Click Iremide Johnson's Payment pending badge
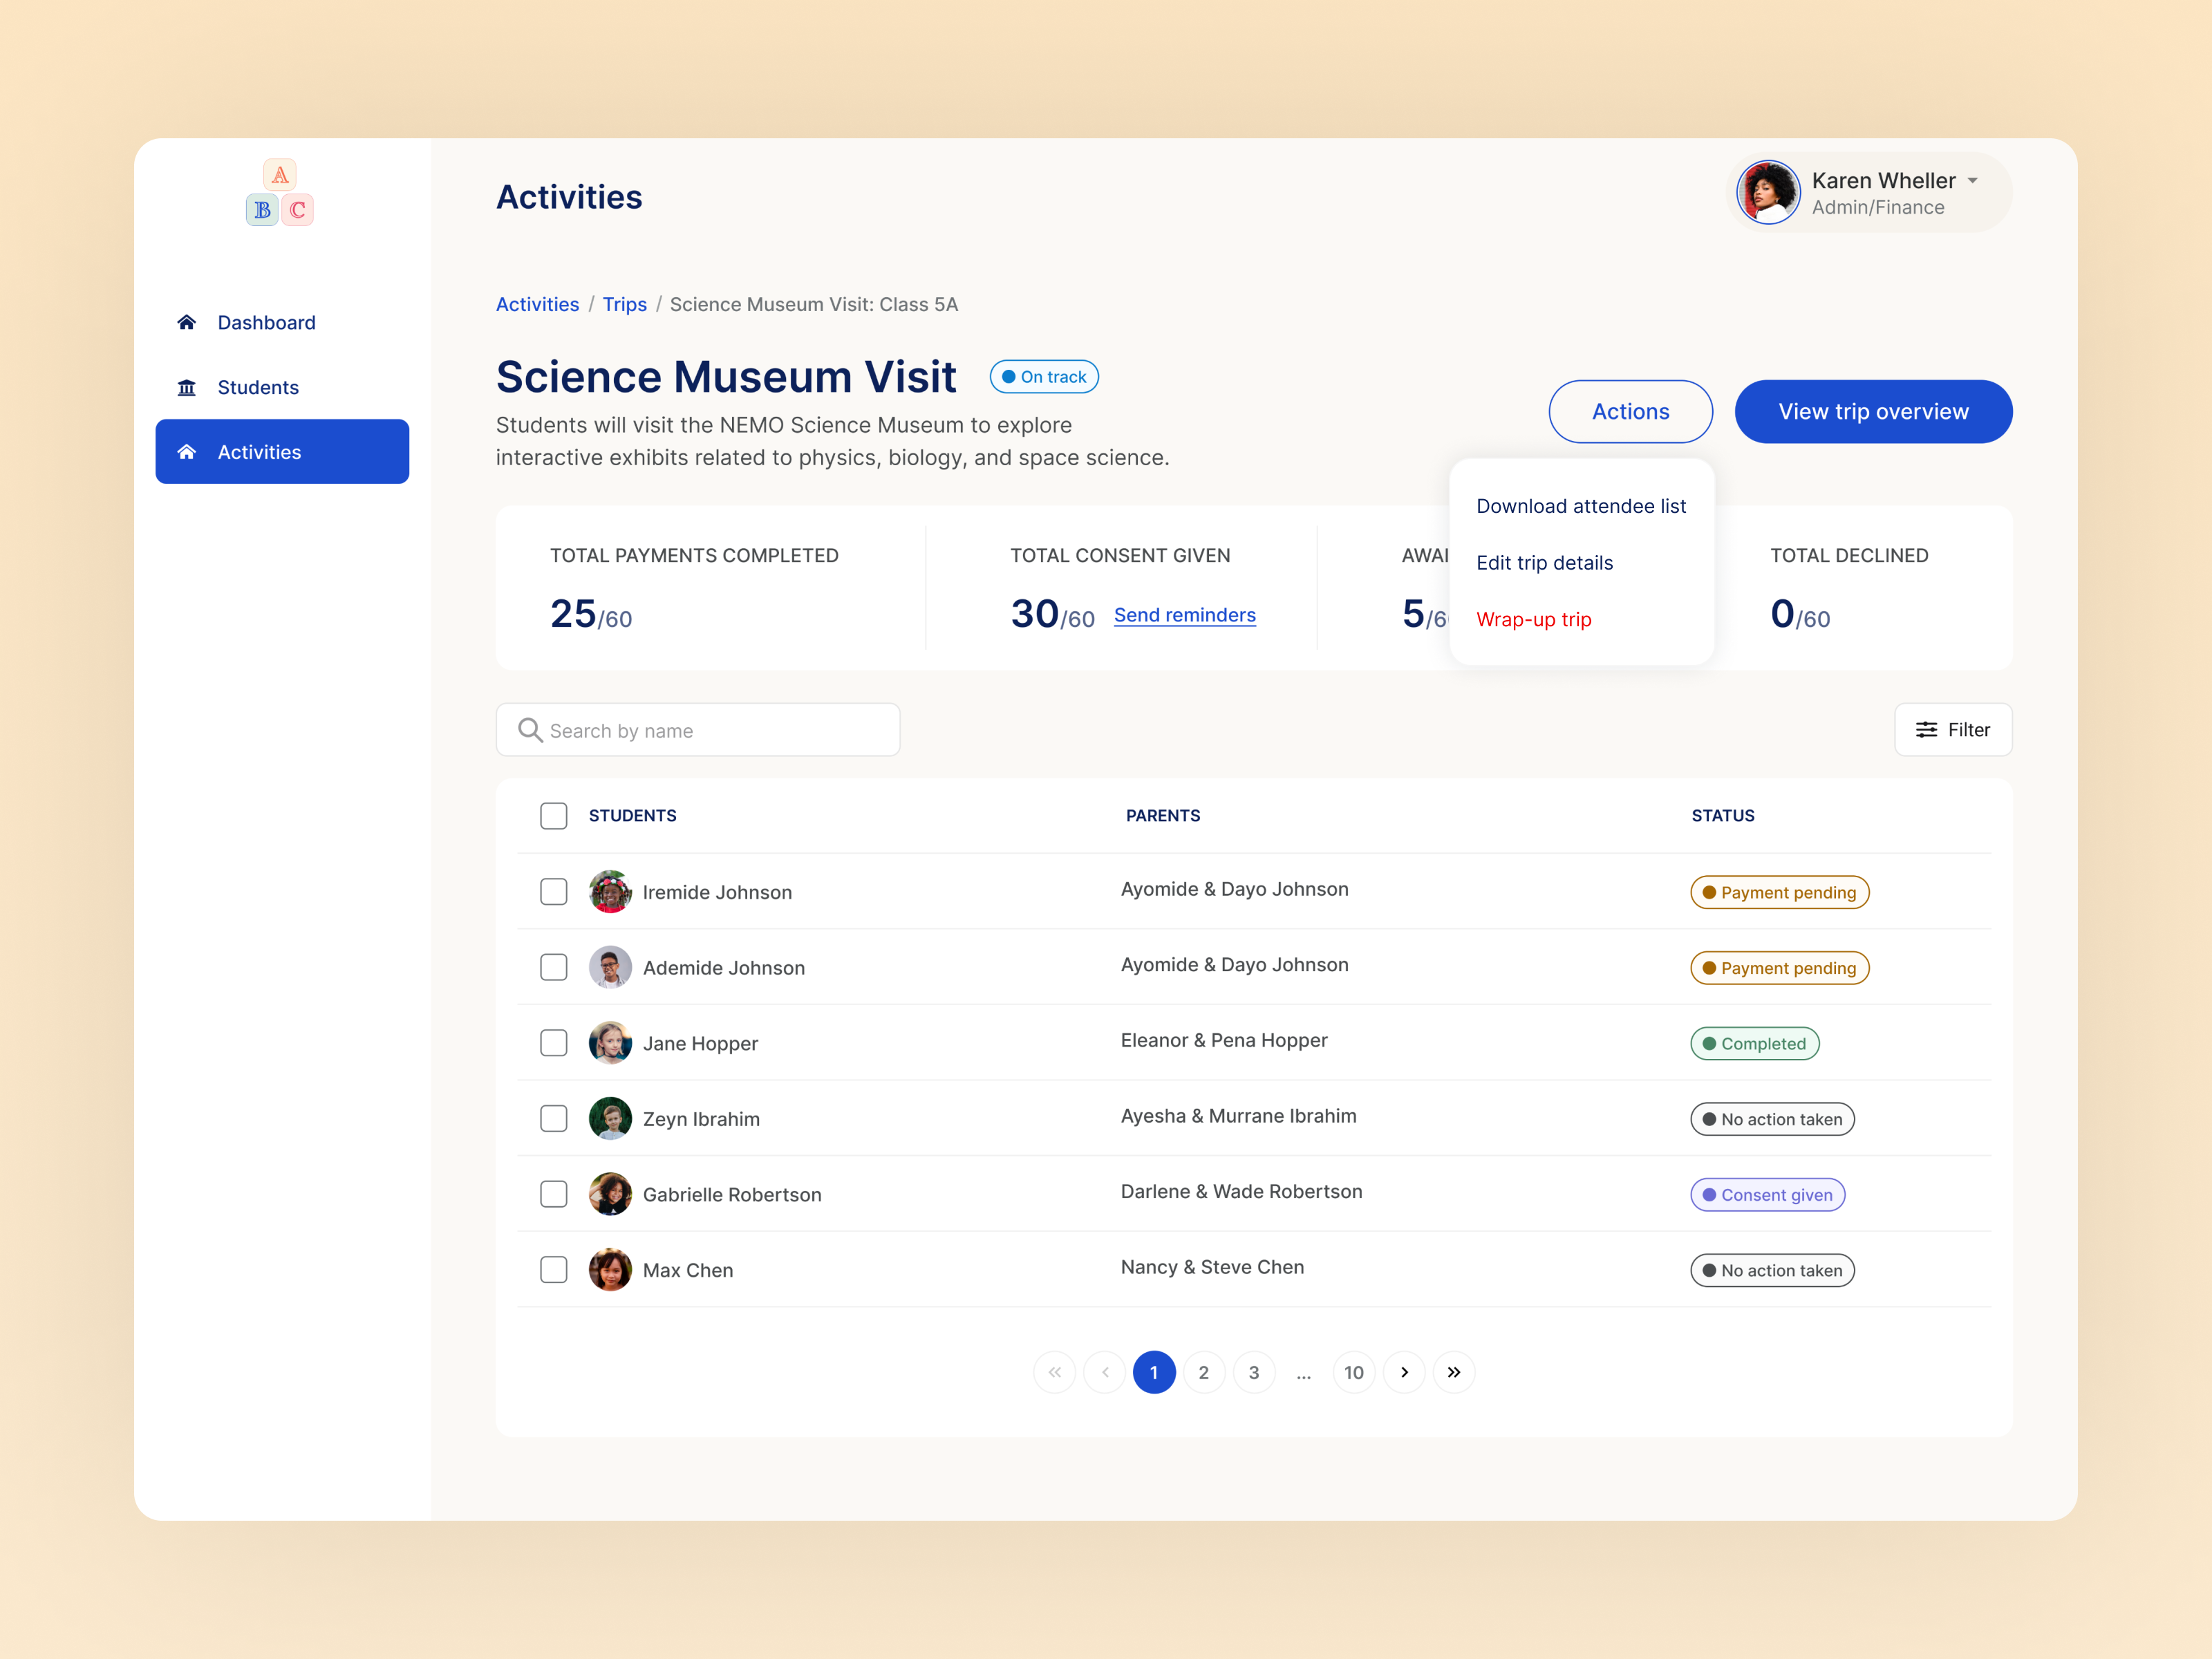Viewport: 2212px width, 1659px height. point(1779,892)
